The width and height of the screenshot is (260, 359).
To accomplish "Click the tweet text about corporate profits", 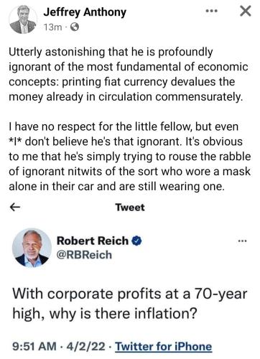I will pos(129,304).
